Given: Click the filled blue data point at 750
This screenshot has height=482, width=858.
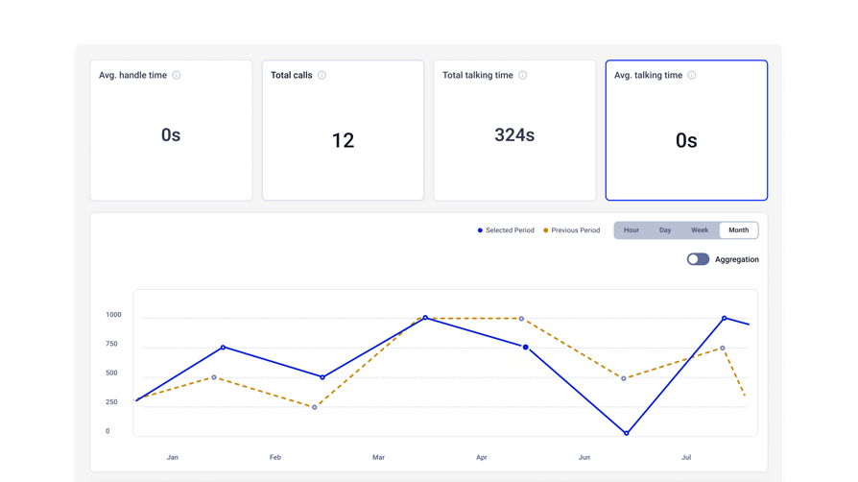Looking at the screenshot, I should [525, 348].
